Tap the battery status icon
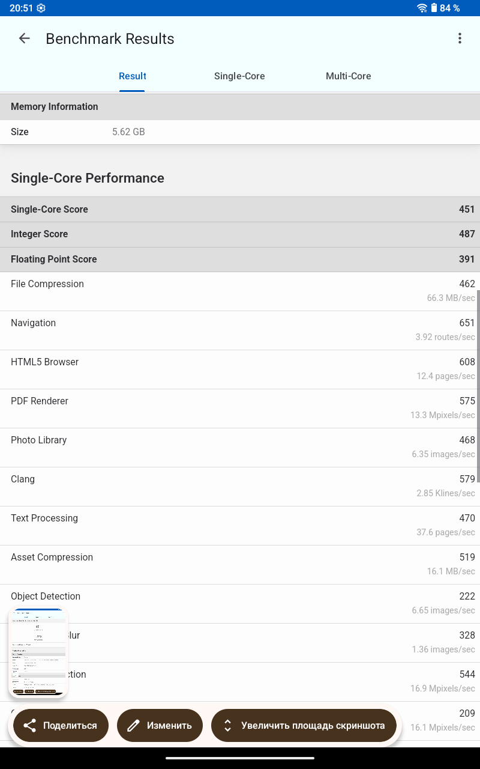 (434, 8)
